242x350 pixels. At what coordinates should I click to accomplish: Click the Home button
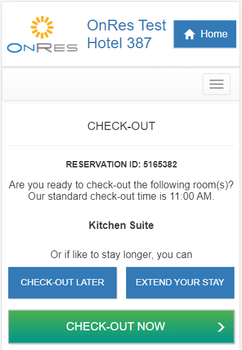click(x=205, y=34)
